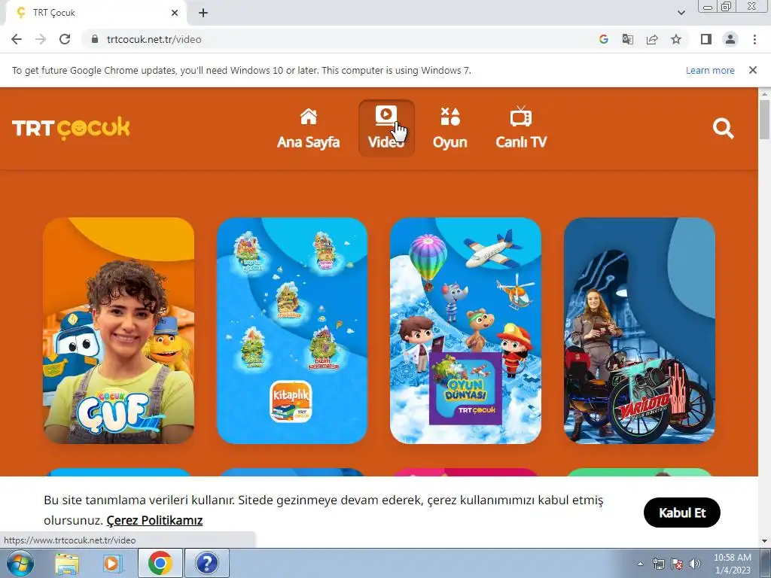The image size is (771, 578).
Task: Go to the Canlı TV menu item
Action: point(521,128)
